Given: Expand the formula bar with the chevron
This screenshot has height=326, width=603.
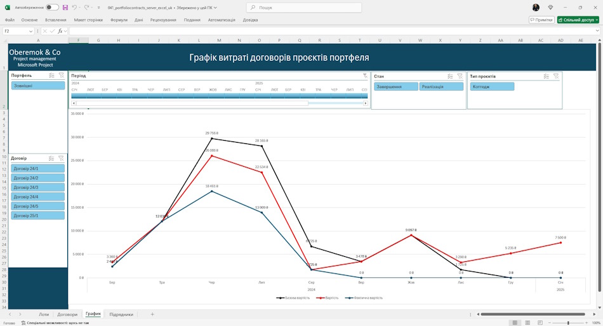Looking at the screenshot, I should pyautogui.click(x=597, y=30).
